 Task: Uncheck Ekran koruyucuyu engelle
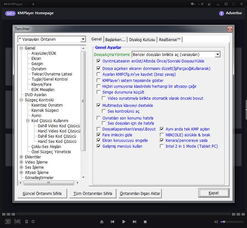[99, 140]
